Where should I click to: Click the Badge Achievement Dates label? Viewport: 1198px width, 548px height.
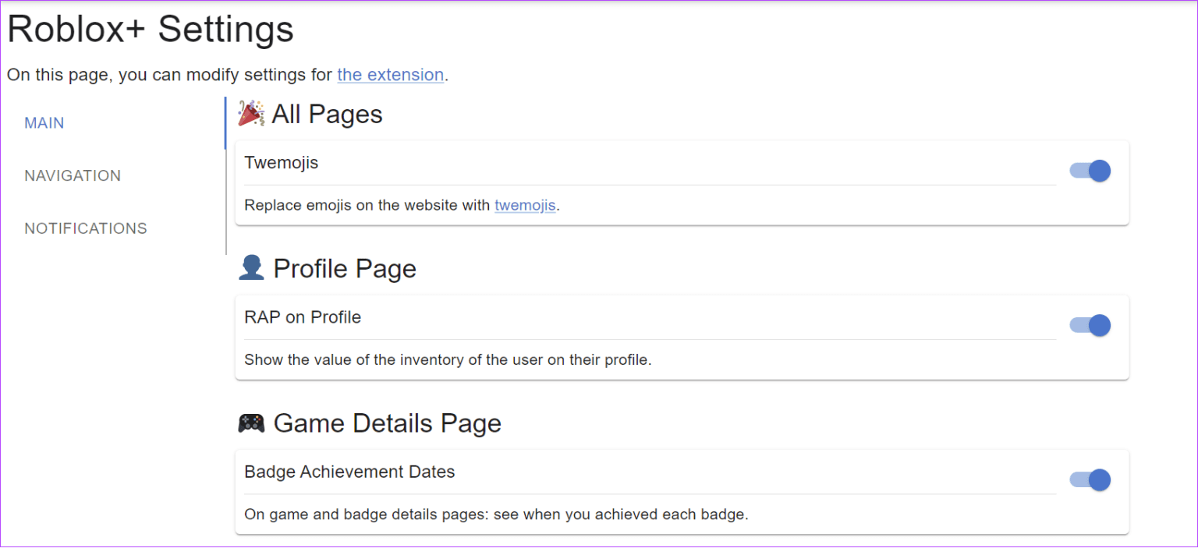tap(349, 472)
